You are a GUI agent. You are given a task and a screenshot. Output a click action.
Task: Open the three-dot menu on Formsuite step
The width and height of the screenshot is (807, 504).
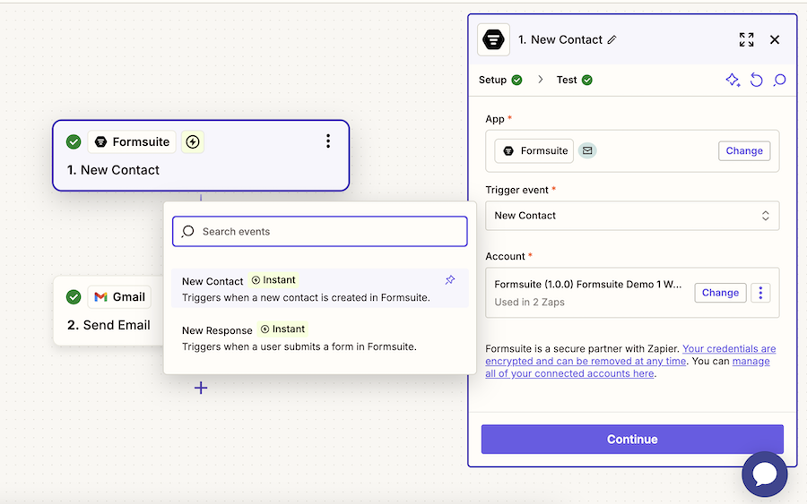point(328,141)
